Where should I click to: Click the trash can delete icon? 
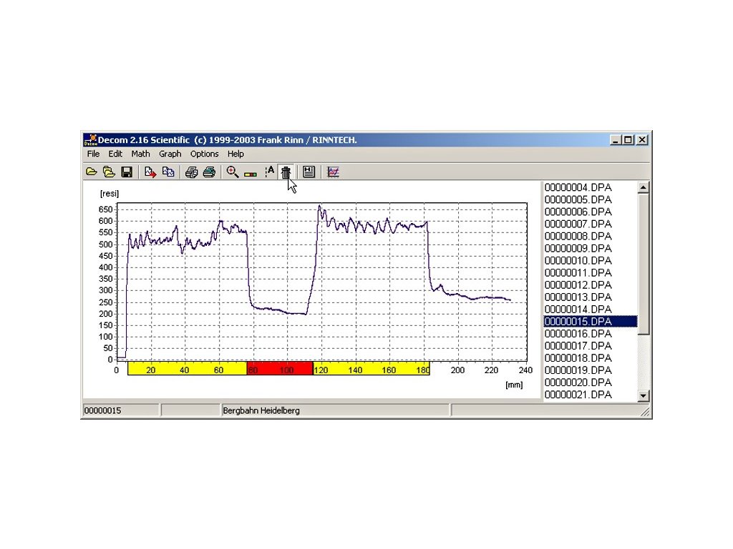click(x=286, y=172)
